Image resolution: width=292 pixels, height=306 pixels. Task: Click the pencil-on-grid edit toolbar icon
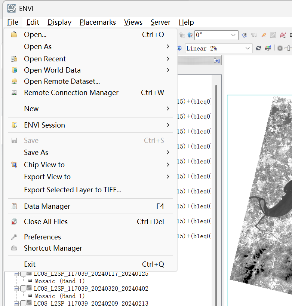[x=273, y=35]
